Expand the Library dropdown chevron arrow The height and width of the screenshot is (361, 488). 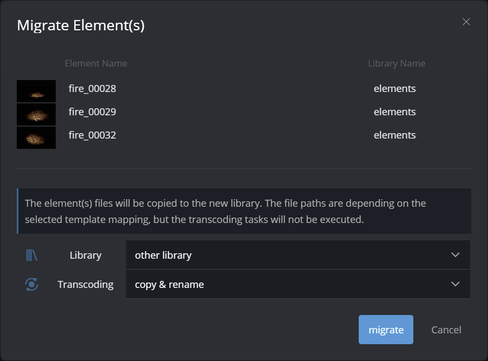click(x=455, y=255)
